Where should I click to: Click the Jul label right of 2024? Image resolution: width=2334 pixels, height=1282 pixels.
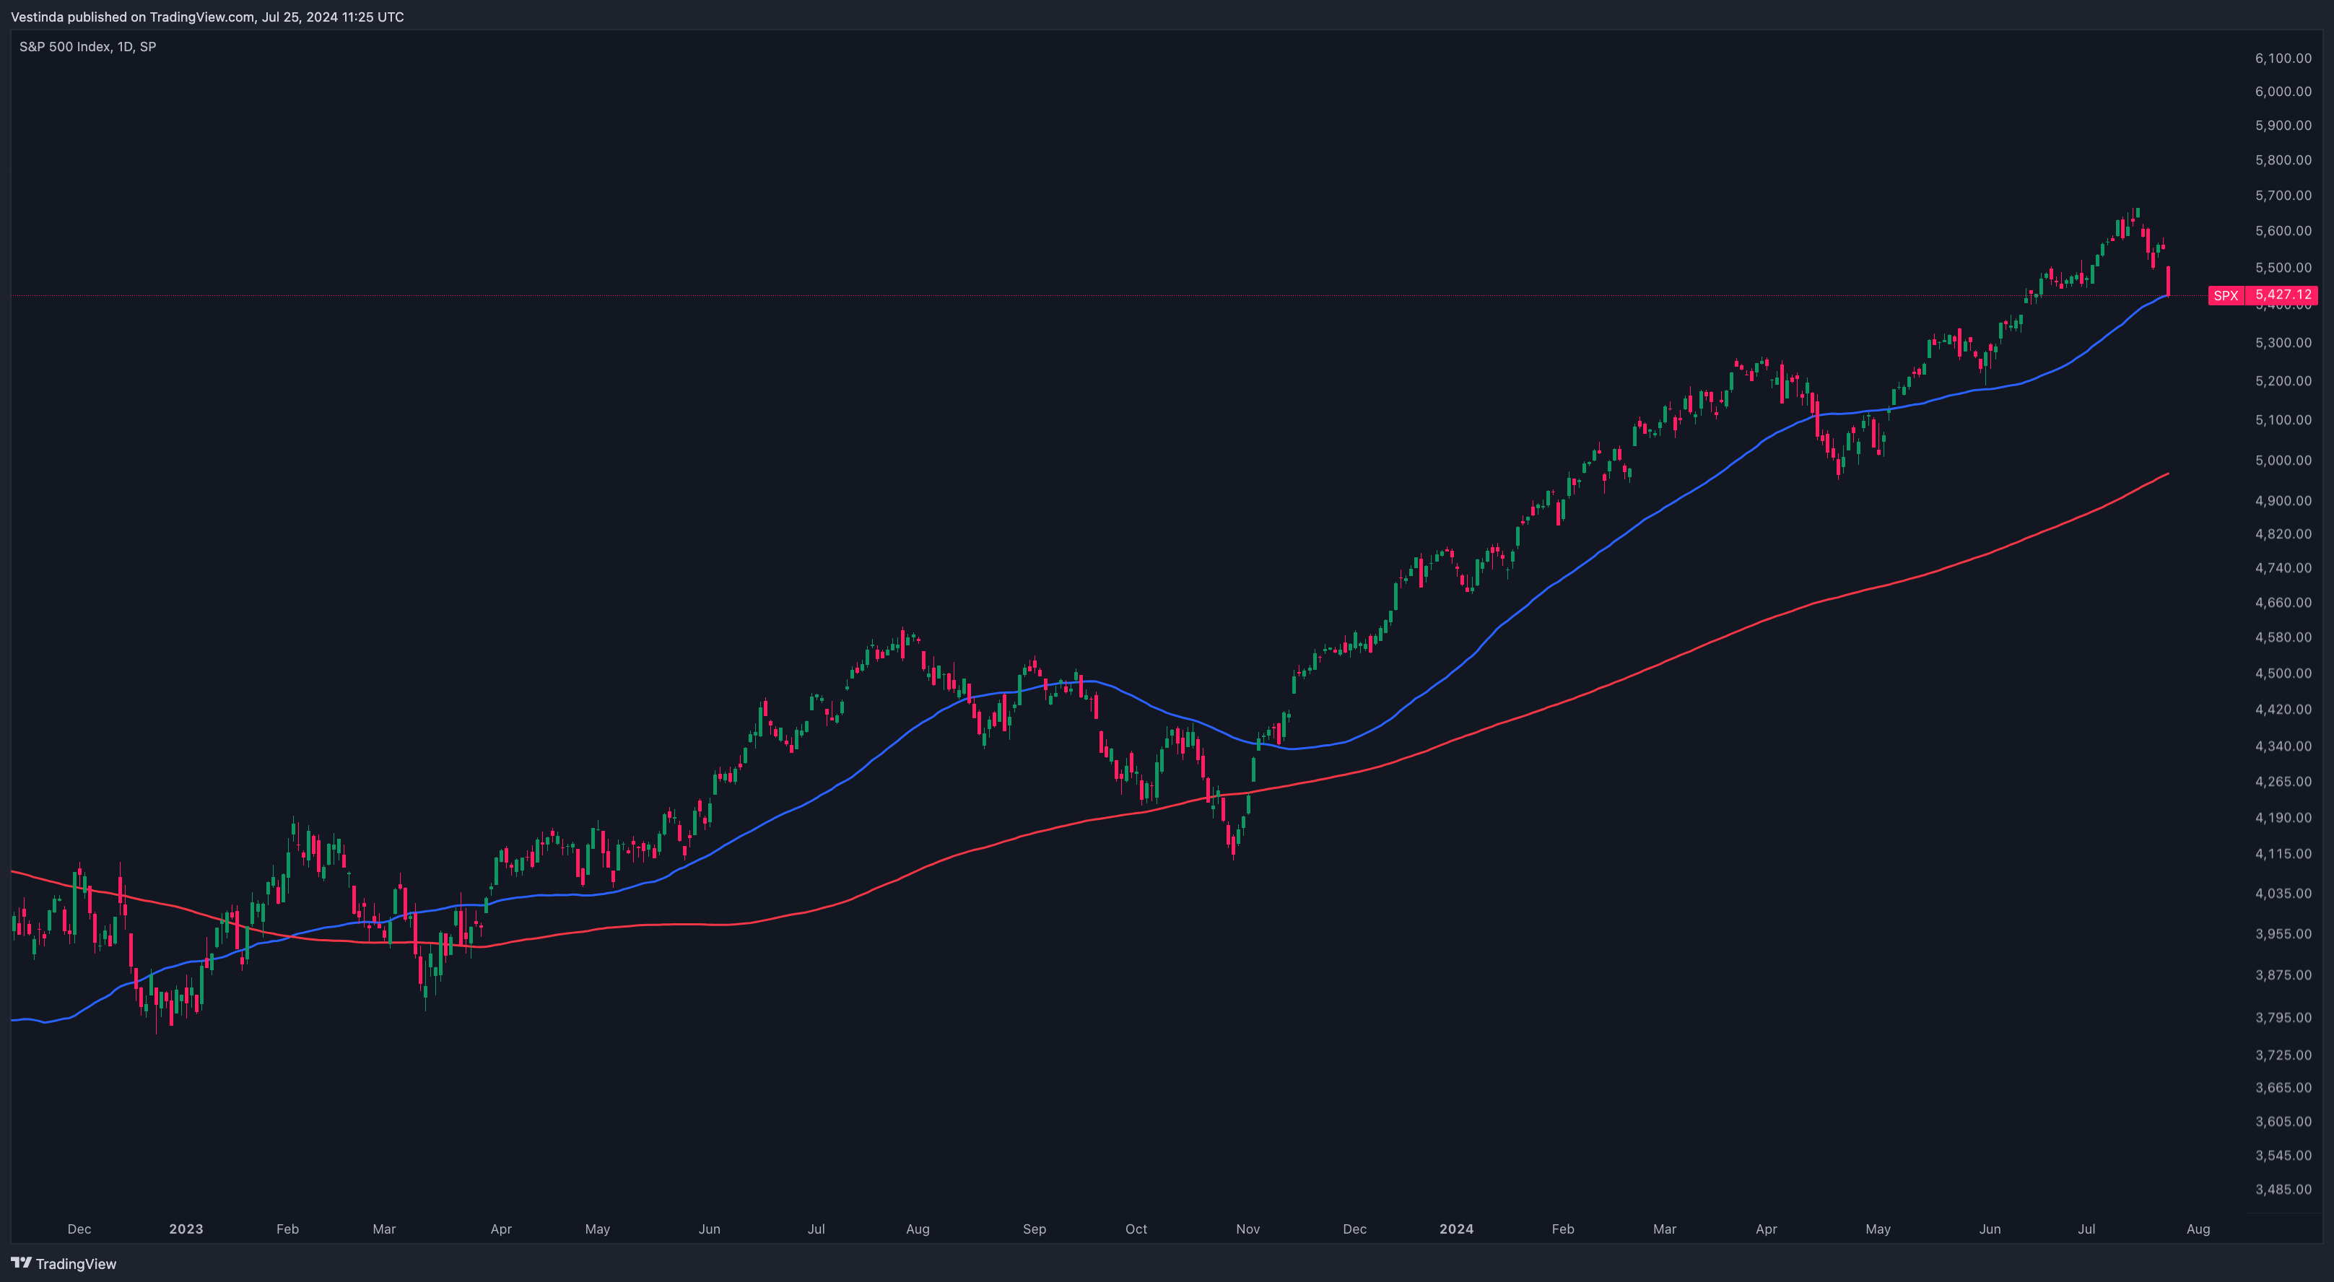[2086, 1229]
